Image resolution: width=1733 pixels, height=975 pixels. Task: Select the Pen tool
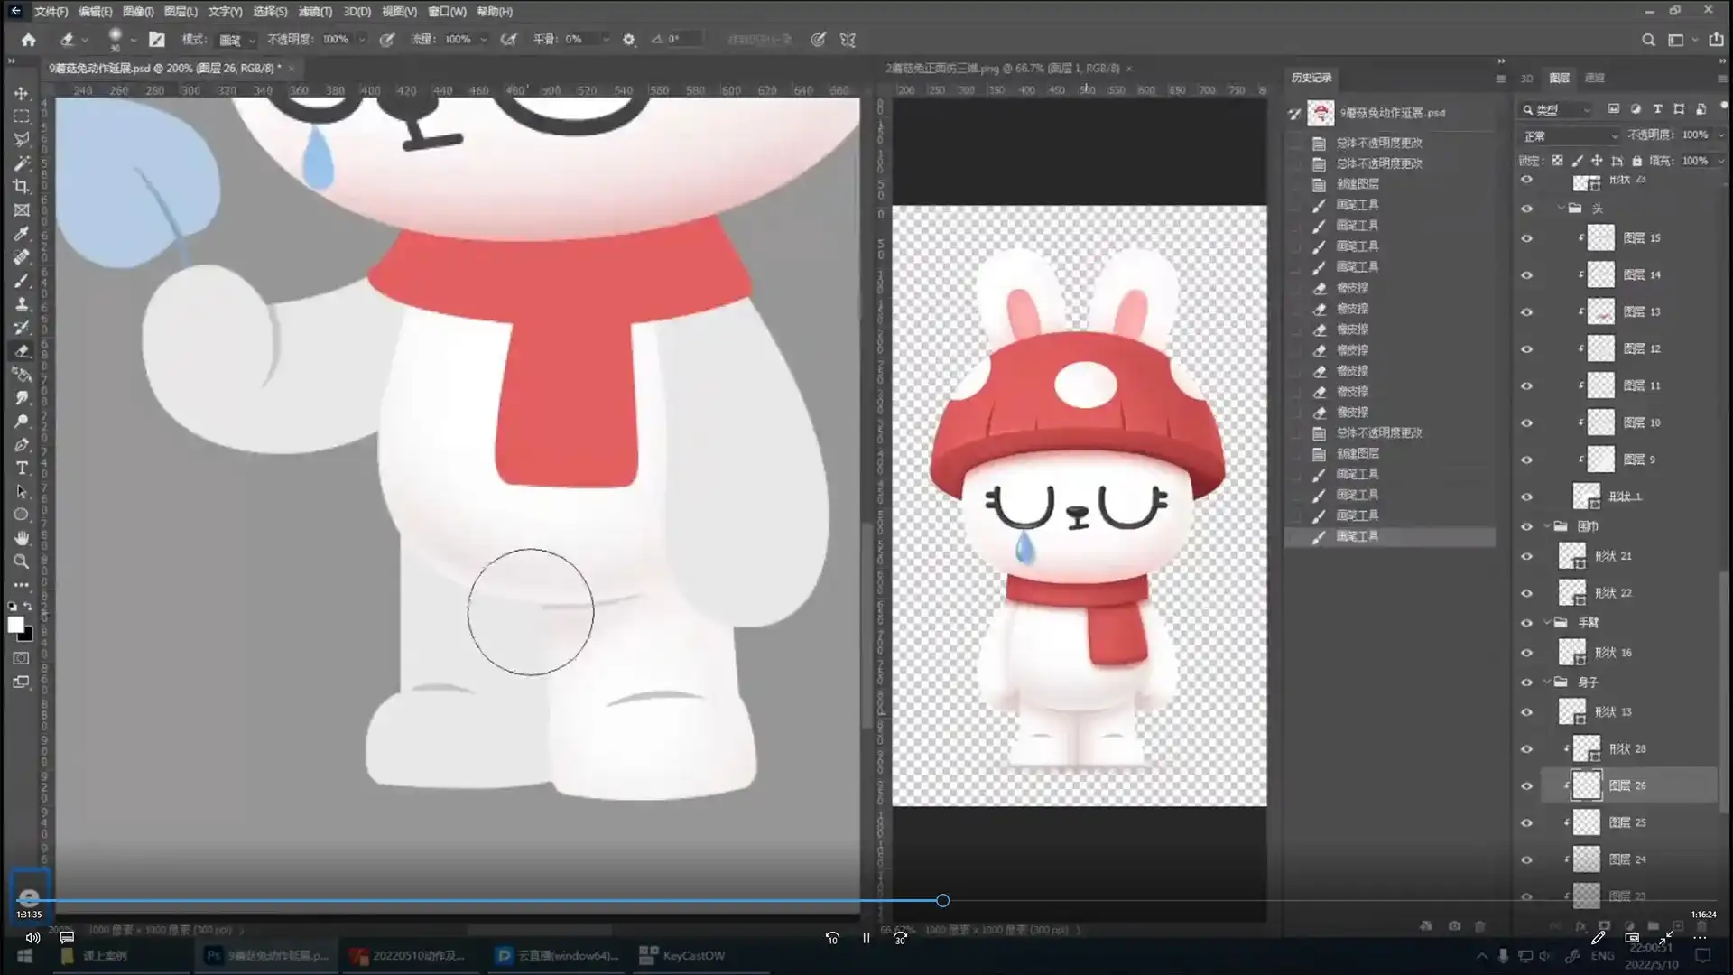21,444
